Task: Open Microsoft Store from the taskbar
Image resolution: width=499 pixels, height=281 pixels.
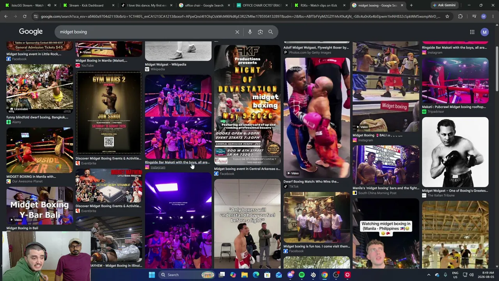Action: coord(267,275)
